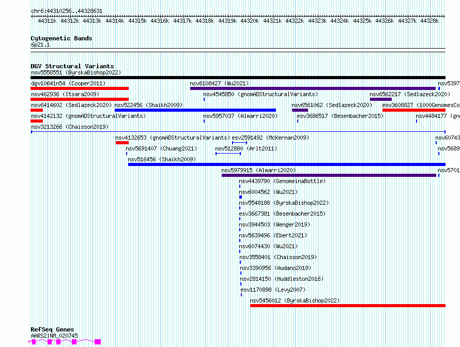The height and width of the screenshot is (347, 460).
Task: Click the nsv3390956 (Audano2019) label
Action: pyautogui.click(x=275, y=268)
